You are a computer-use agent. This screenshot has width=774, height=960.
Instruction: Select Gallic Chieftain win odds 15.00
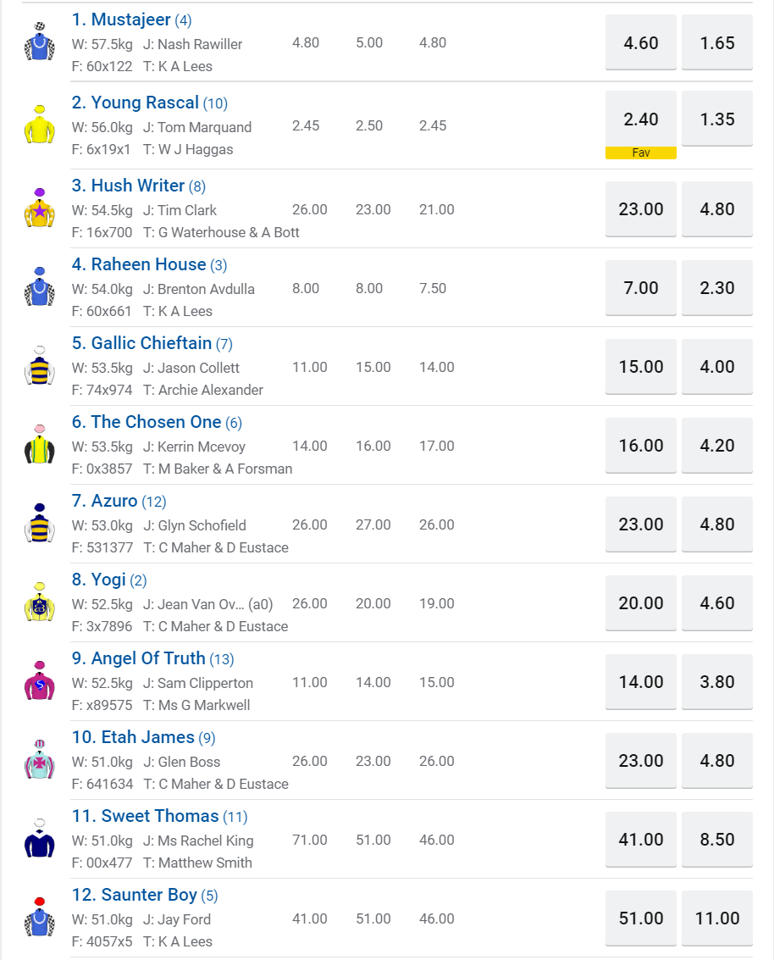click(x=641, y=367)
